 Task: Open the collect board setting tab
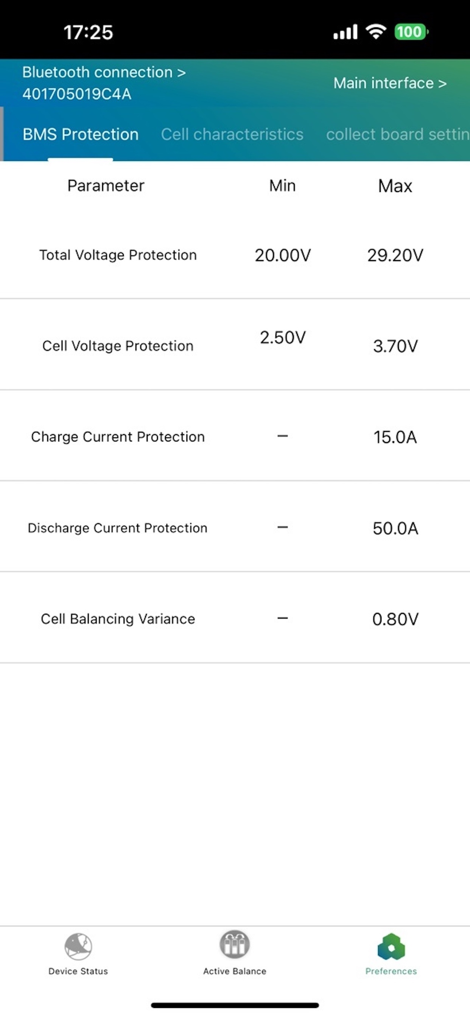(398, 134)
